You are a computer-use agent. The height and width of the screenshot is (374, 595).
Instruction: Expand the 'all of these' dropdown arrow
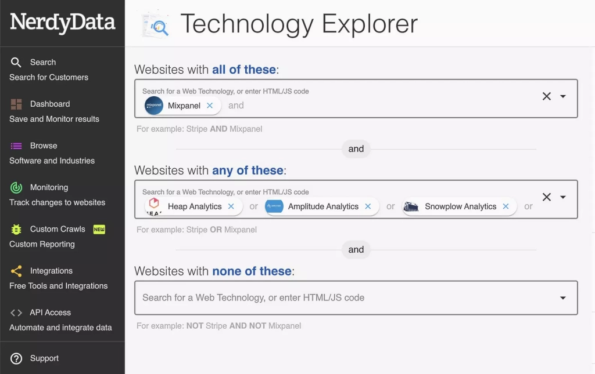tap(563, 96)
